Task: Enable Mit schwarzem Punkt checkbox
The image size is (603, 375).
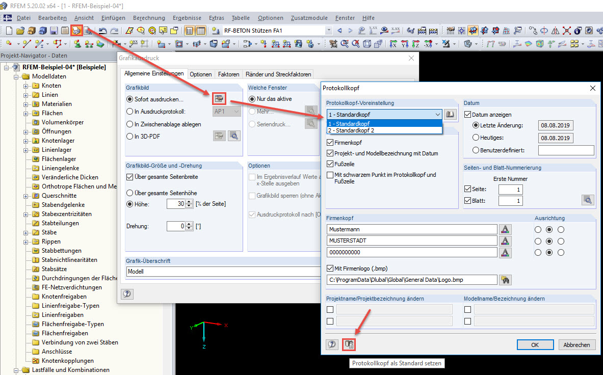Action: [x=330, y=175]
